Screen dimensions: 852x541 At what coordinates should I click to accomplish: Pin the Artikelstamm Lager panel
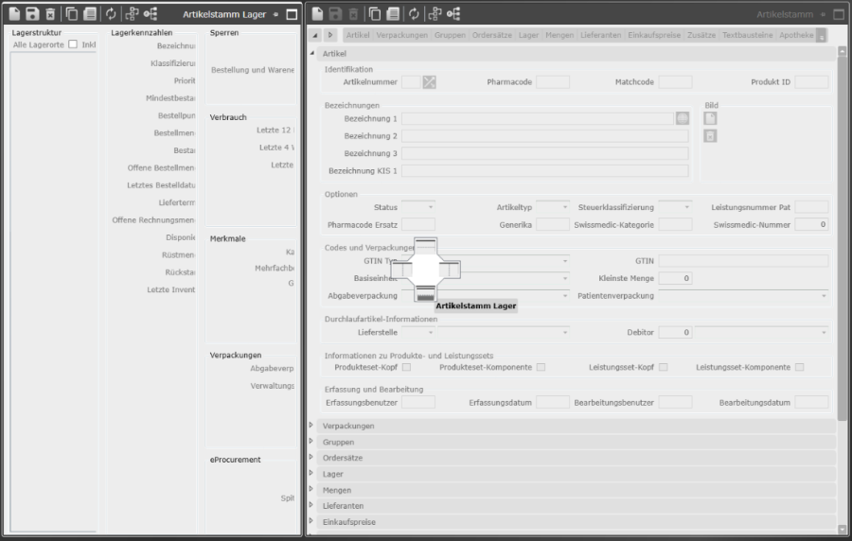click(x=276, y=14)
